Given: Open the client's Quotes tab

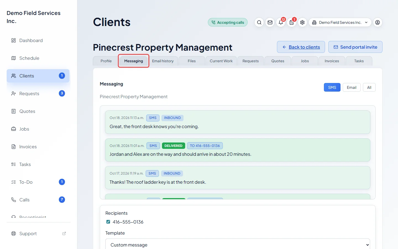Looking at the screenshot, I should pyautogui.click(x=278, y=61).
